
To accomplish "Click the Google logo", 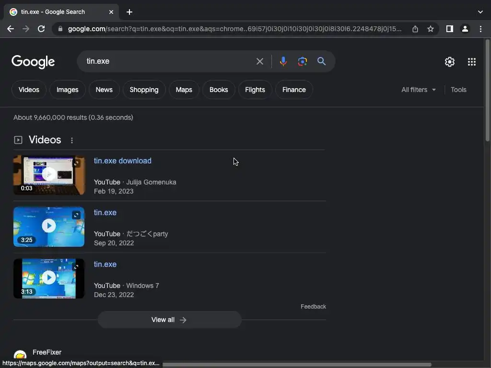I will [x=33, y=62].
